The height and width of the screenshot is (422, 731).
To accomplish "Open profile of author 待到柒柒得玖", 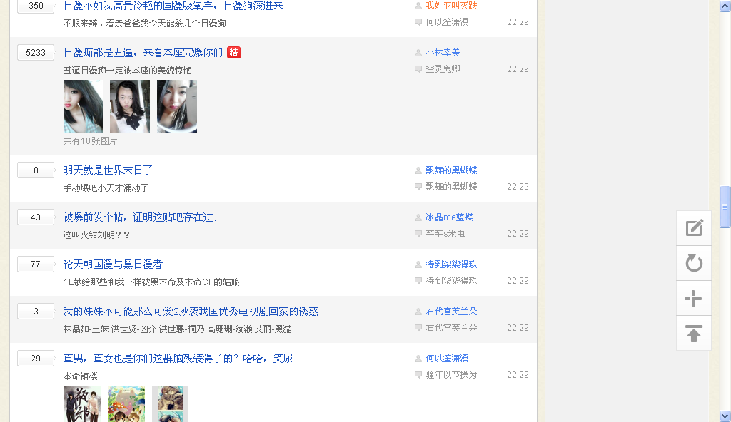I will point(451,264).
